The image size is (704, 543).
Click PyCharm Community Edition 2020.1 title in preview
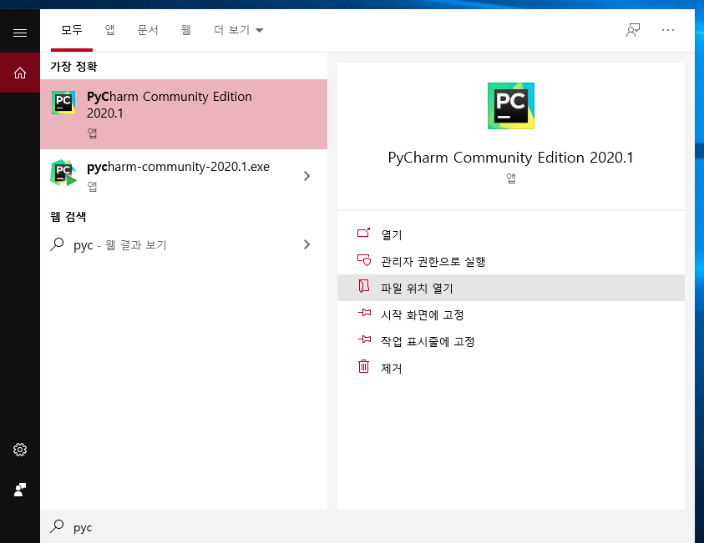coord(511,158)
